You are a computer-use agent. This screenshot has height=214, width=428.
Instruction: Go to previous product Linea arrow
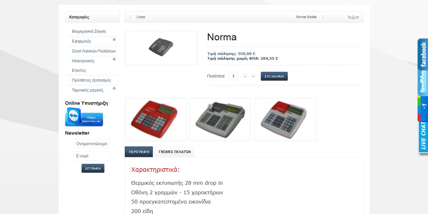tap(131, 17)
